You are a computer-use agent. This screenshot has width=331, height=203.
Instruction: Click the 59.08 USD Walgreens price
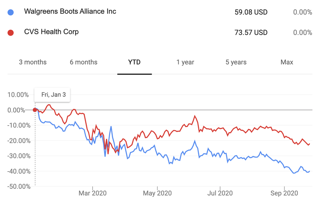pyautogui.click(x=251, y=12)
